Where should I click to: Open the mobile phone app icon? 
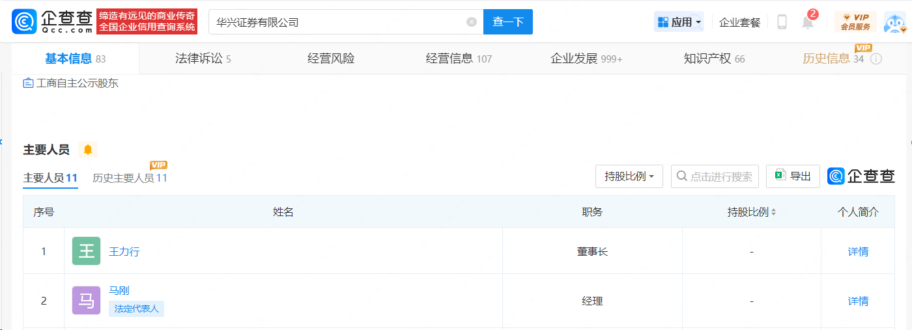(x=782, y=22)
